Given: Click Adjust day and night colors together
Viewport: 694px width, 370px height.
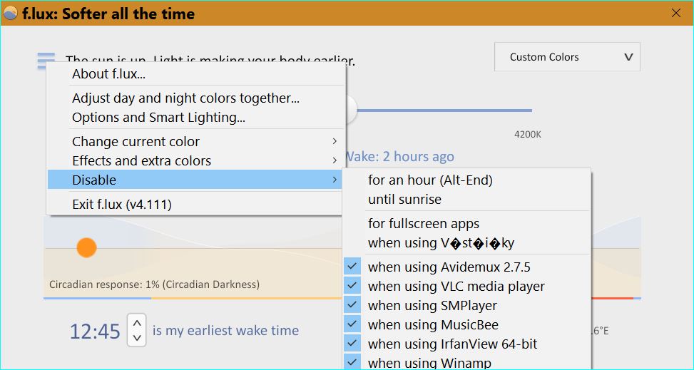Looking at the screenshot, I should coord(185,98).
